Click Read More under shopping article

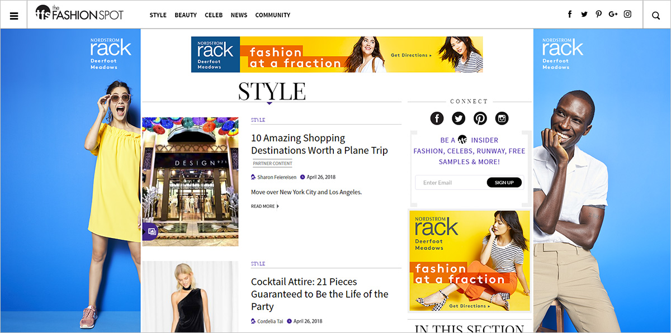(x=264, y=206)
